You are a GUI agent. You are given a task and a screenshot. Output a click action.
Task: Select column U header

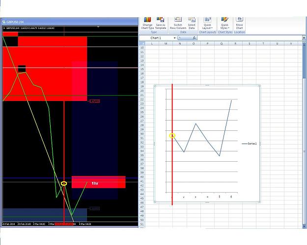click(x=277, y=44)
